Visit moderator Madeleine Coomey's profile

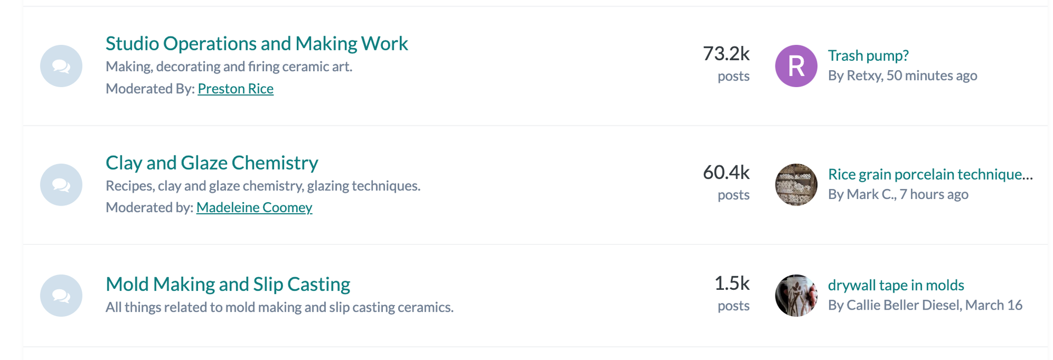pos(254,207)
